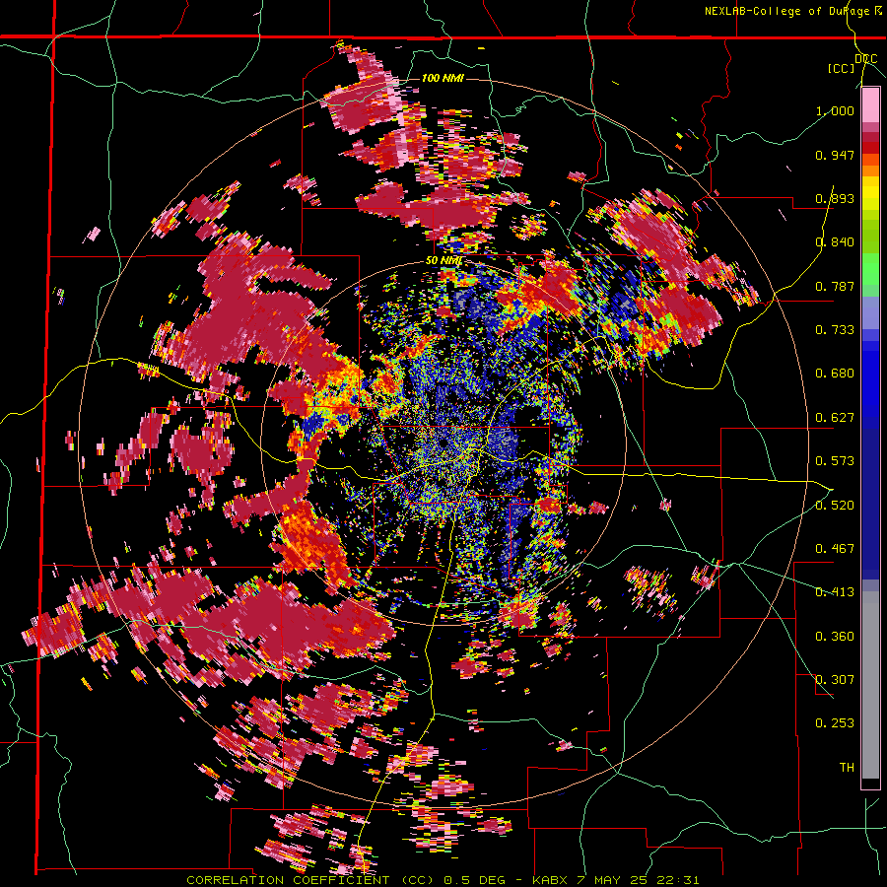The width and height of the screenshot is (887, 887).
Task: Click the yellow segment of the color bar
Action: pos(870,193)
